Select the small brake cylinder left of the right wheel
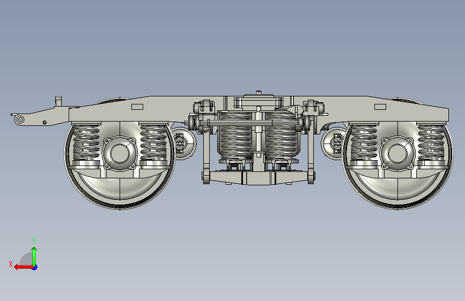The height and width of the screenshot is (301, 465). click(x=333, y=144)
